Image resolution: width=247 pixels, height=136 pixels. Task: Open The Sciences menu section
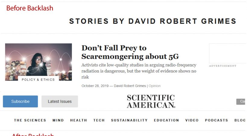(x=30, y=120)
